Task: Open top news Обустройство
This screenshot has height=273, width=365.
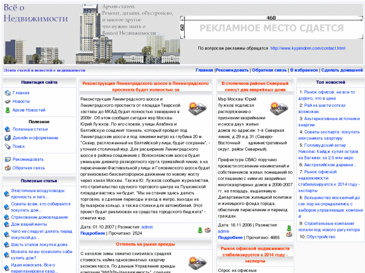Action: tap(321, 237)
